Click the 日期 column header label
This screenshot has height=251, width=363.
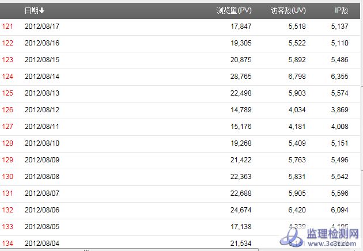click(31, 10)
